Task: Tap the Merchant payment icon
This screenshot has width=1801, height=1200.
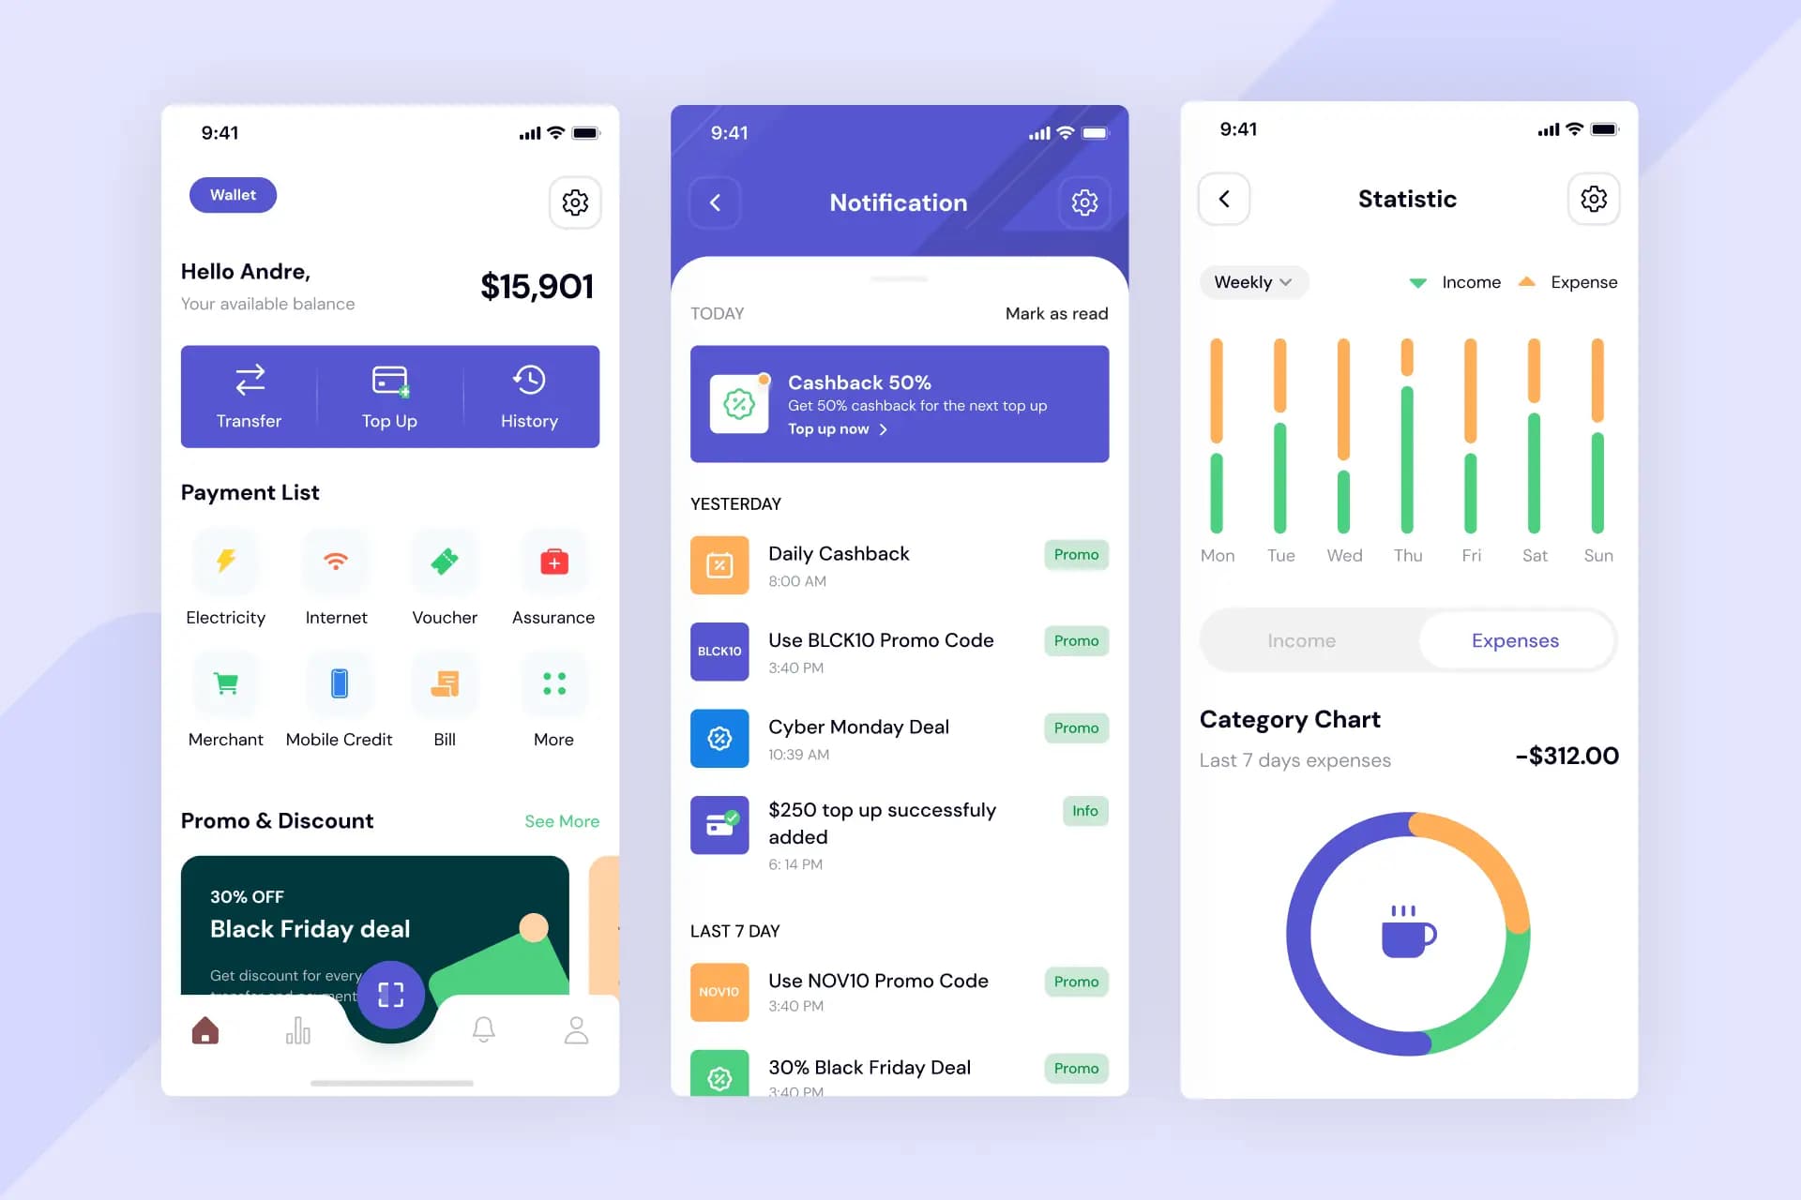Action: tap(225, 683)
